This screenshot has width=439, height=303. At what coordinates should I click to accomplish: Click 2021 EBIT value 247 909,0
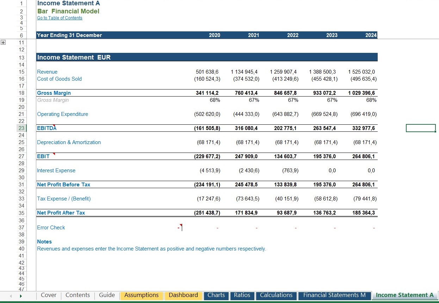(x=246, y=156)
